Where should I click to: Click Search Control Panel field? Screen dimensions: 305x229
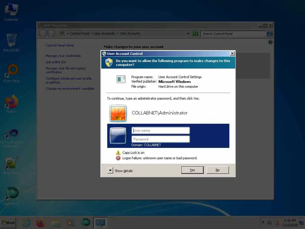tap(233, 34)
